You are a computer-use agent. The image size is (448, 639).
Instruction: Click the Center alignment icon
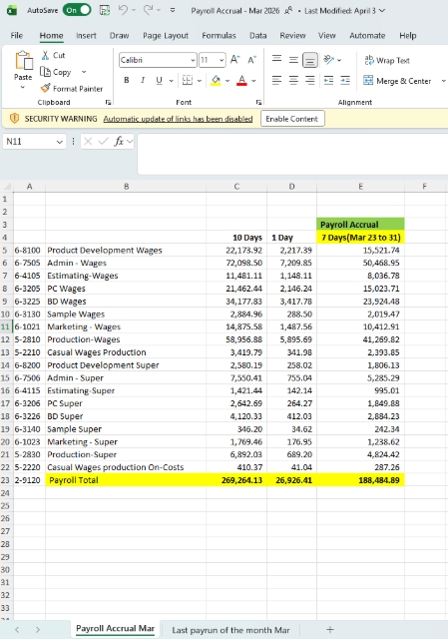tap(293, 80)
